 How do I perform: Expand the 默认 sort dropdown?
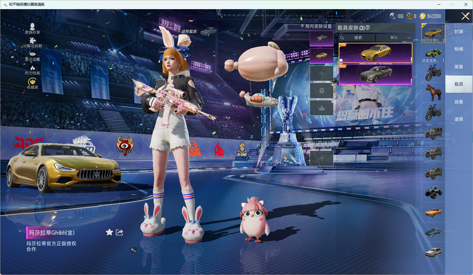tap(394, 38)
